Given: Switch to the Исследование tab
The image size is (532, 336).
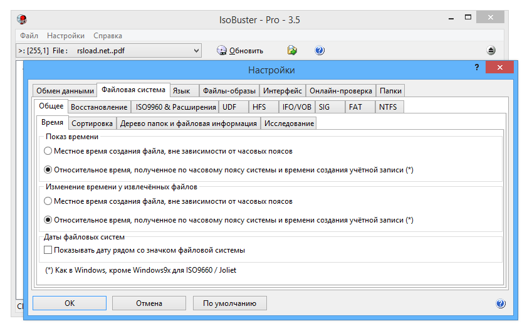Looking at the screenshot, I should click(289, 123).
